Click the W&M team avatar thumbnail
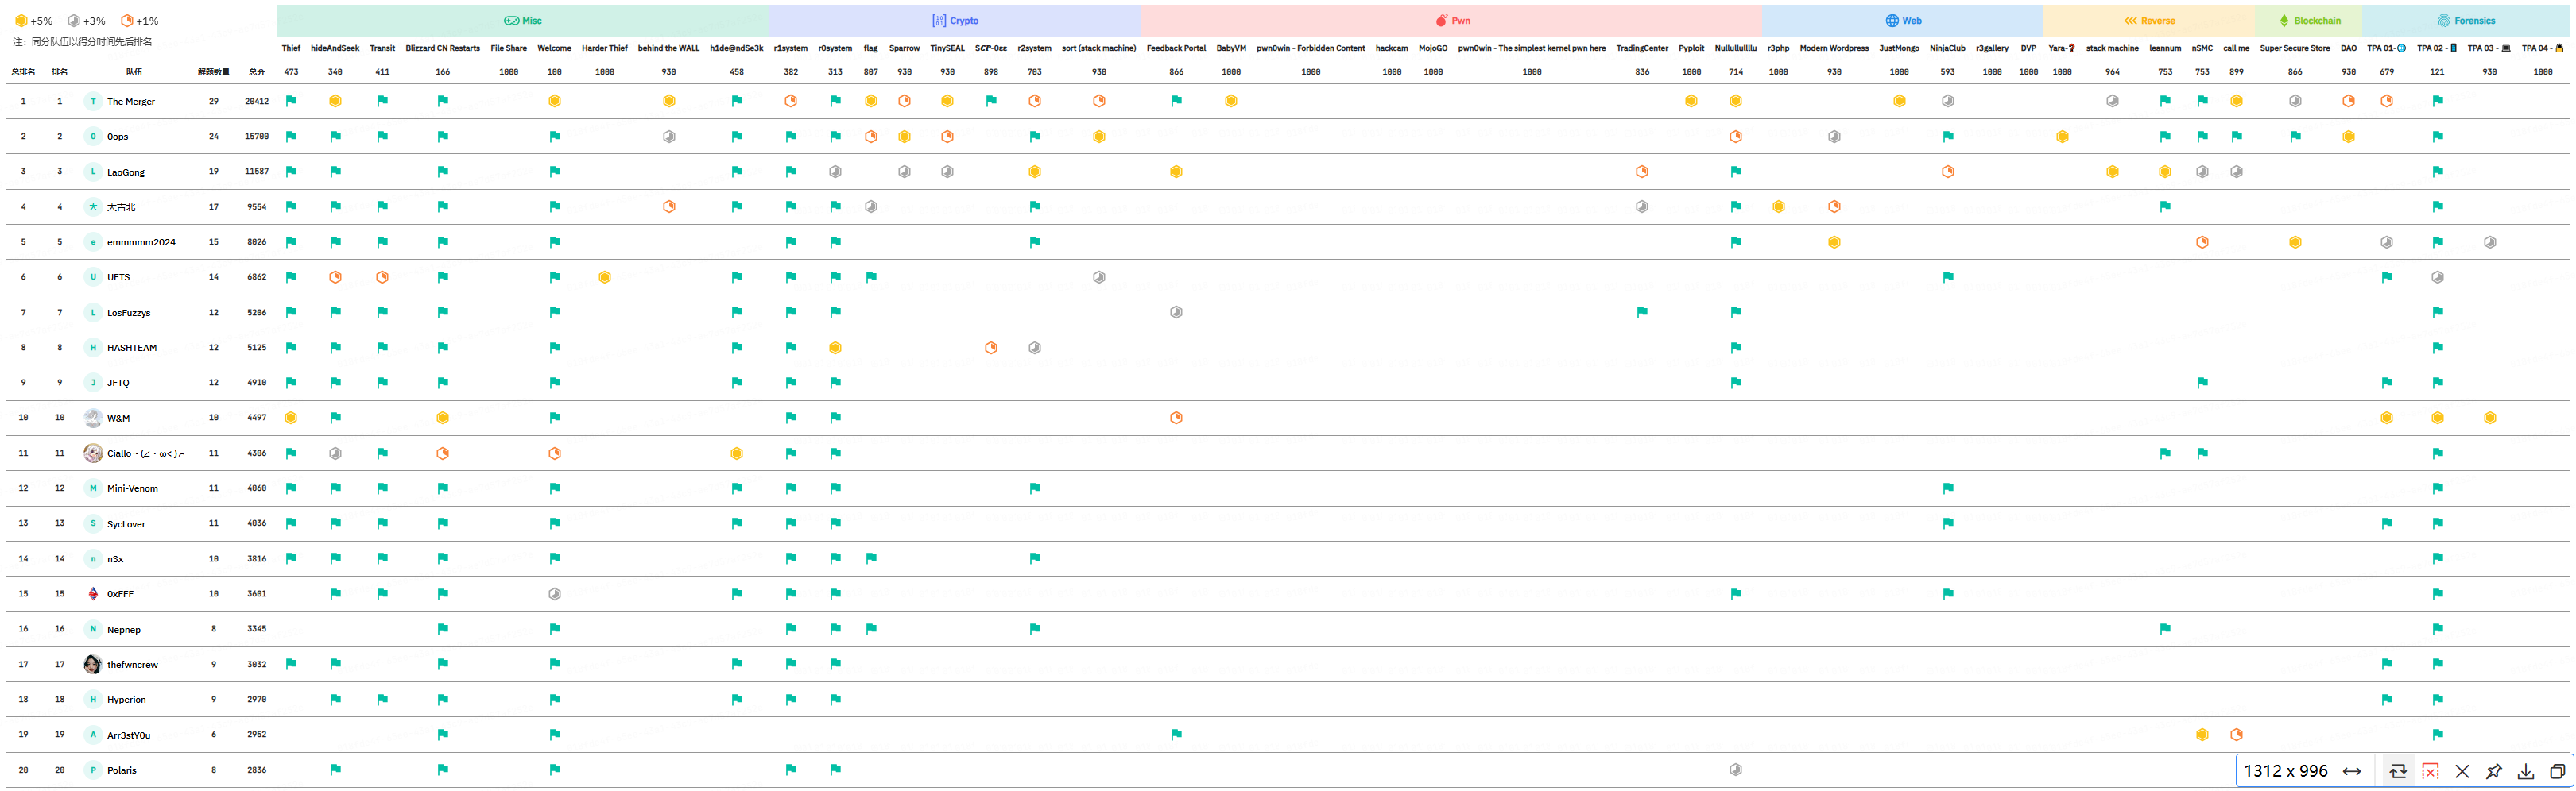The width and height of the screenshot is (2576, 791). pyautogui.click(x=92, y=418)
